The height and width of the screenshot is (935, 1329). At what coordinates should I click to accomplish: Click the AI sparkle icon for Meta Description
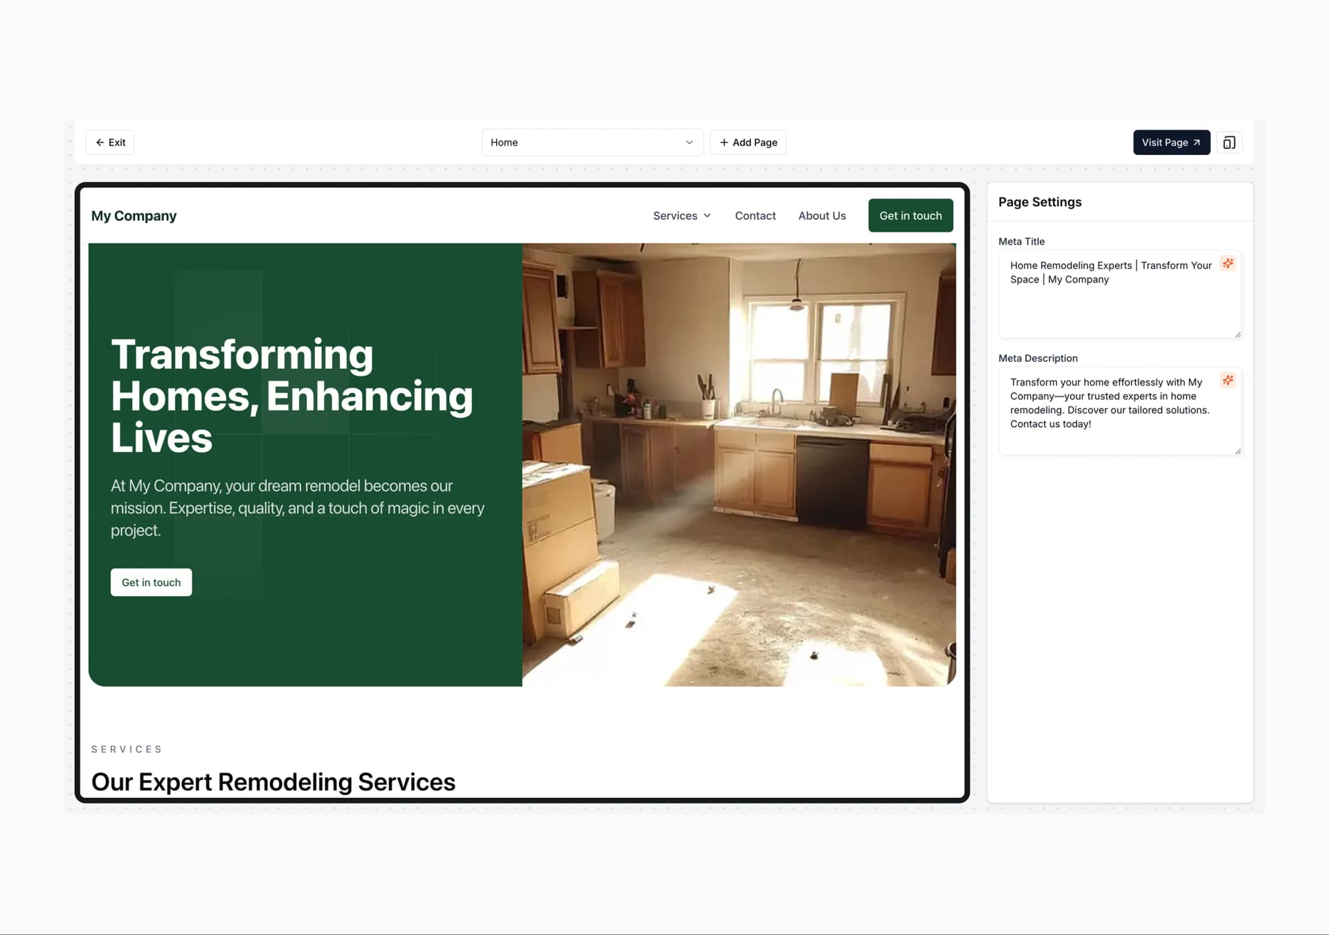[1227, 381]
